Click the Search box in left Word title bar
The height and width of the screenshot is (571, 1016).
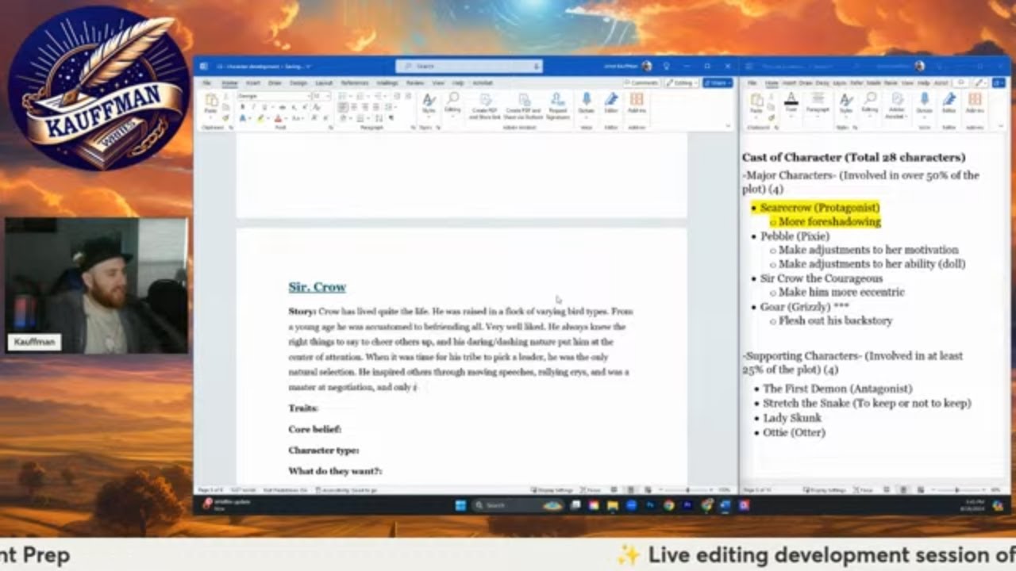click(468, 67)
